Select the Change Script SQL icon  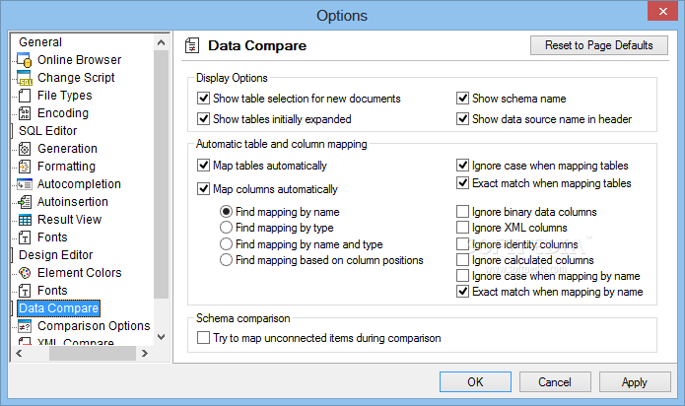pyautogui.click(x=24, y=78)
